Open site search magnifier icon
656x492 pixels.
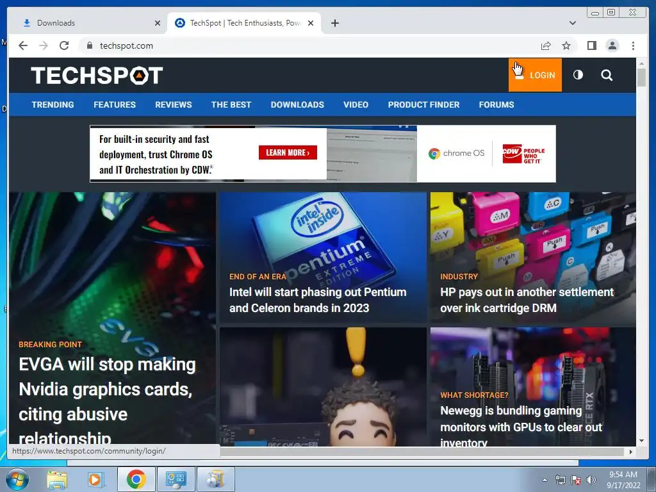coord(607,75)
